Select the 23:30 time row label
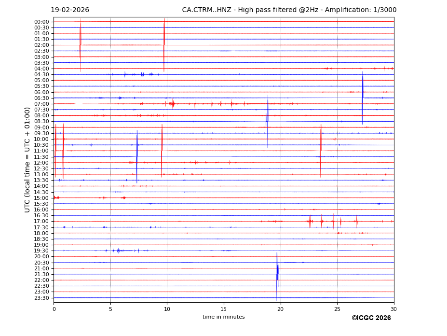Viewport: 447px width, 336px height. [41, 298]
